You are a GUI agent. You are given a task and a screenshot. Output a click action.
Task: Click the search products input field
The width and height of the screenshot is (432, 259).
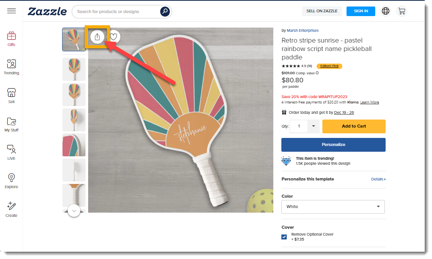click(x=117, y=11)
